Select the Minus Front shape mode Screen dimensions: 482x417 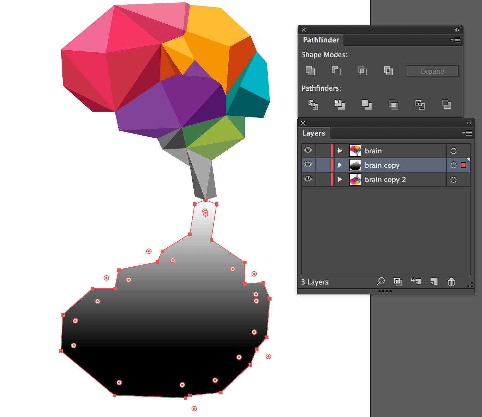coord(336,71)
